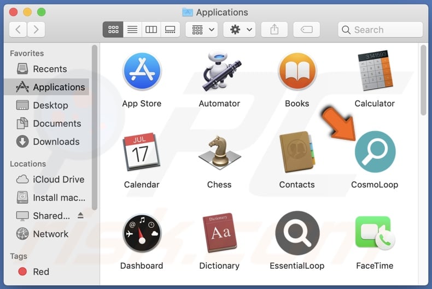Open the group-by arrangement dropdown
The width and height of the screenshot is (432, 289).
(202, 30)
